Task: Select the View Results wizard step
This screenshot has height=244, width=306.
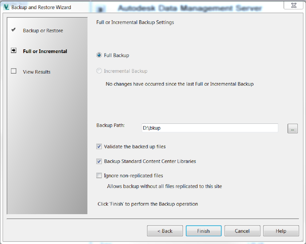Action: click(x=36, y=71)
